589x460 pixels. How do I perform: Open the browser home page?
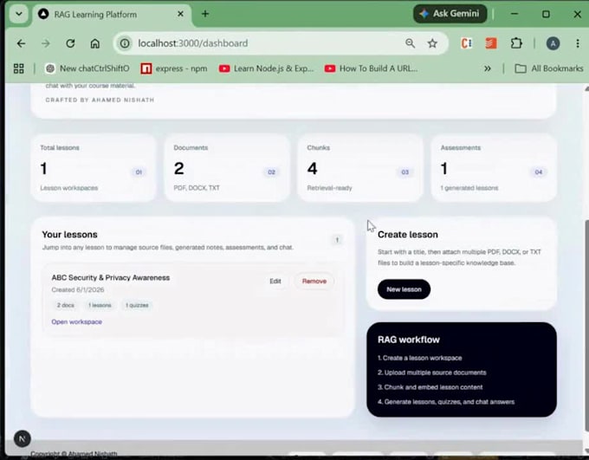(x=95, y=43)
